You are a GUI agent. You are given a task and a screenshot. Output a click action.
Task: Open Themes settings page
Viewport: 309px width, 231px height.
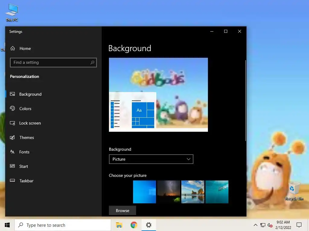[x=53, y=137]
